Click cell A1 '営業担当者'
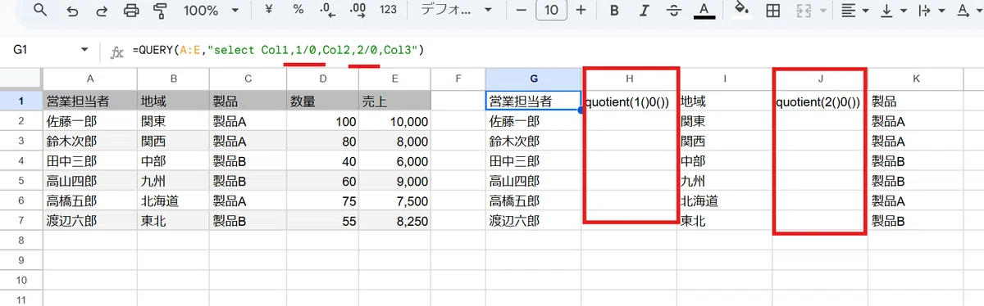Screen dimensions: 984x306 click(89, 102)
